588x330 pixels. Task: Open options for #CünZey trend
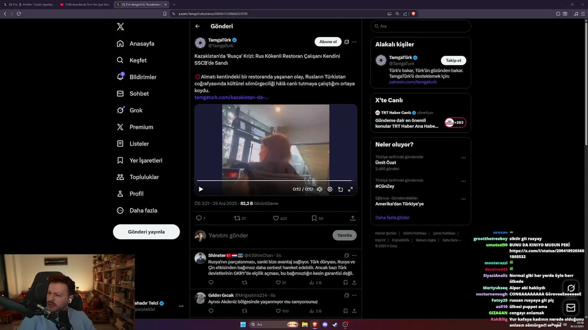[x=464, y=181]
